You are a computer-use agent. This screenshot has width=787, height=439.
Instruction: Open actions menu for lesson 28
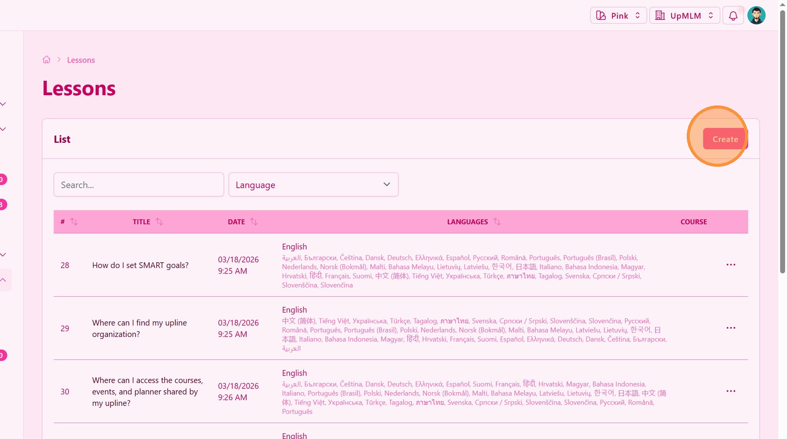pyautogui.click(x=731, y=265)
